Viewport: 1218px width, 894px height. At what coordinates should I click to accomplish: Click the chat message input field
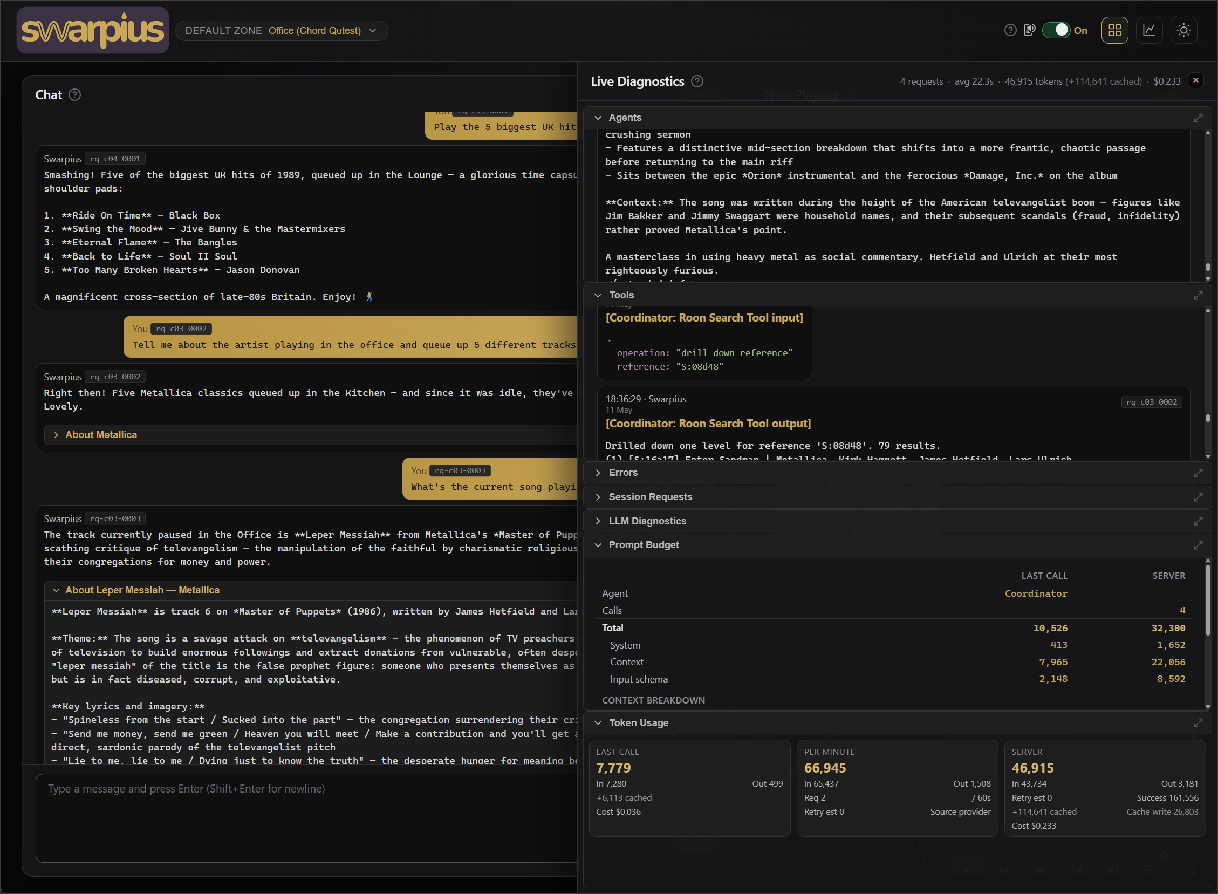pos(307,818)
